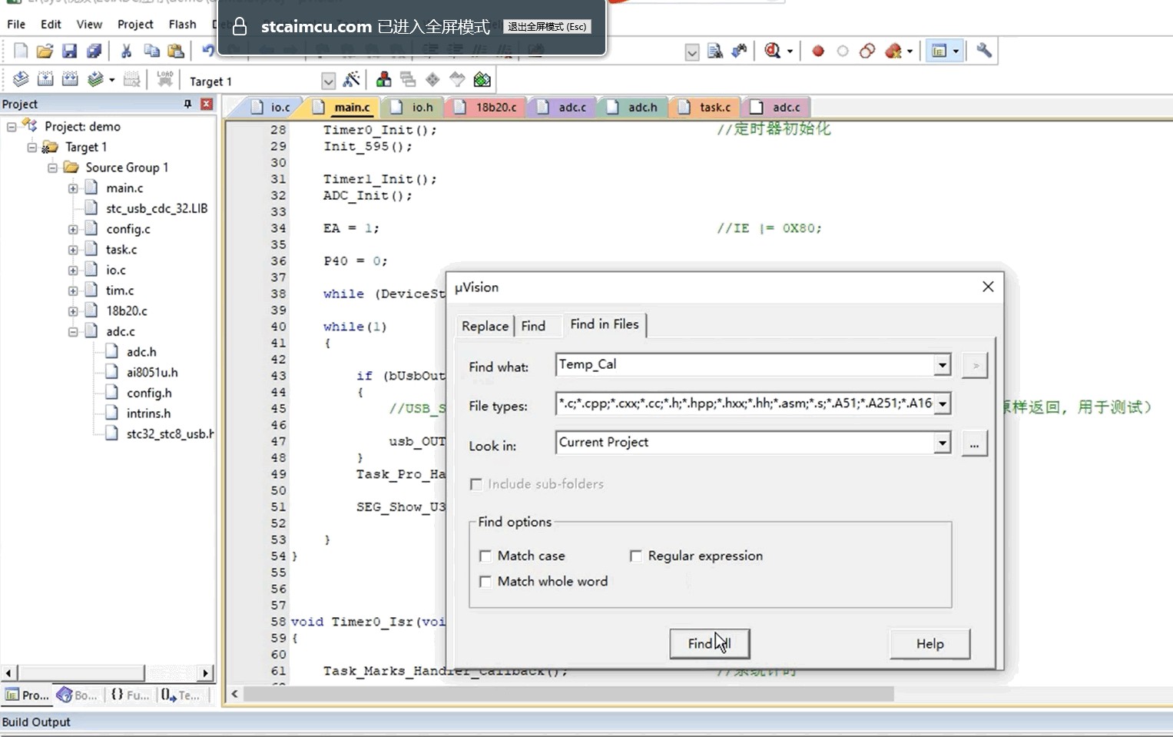Switch to the Find tab

(x=533, y=326)
